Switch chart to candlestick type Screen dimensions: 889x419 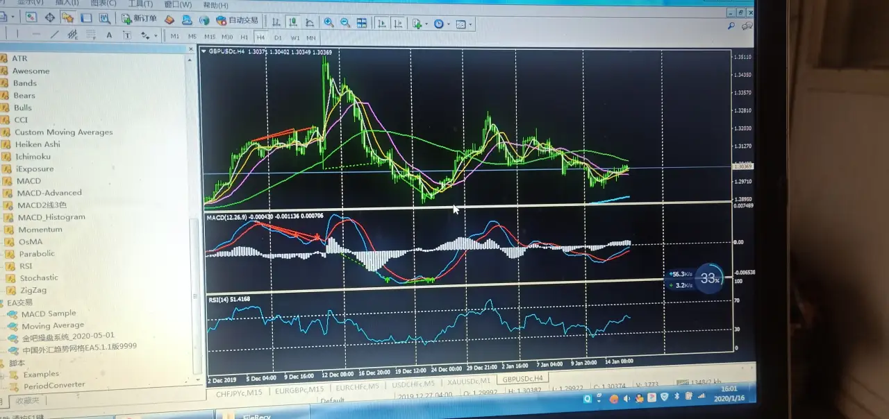pos(292,22)
